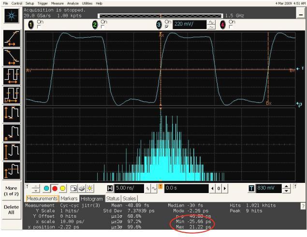Click the help question mark icon
Image resolution: width=307 pixels, height=237 pixels.
(303, 206)
